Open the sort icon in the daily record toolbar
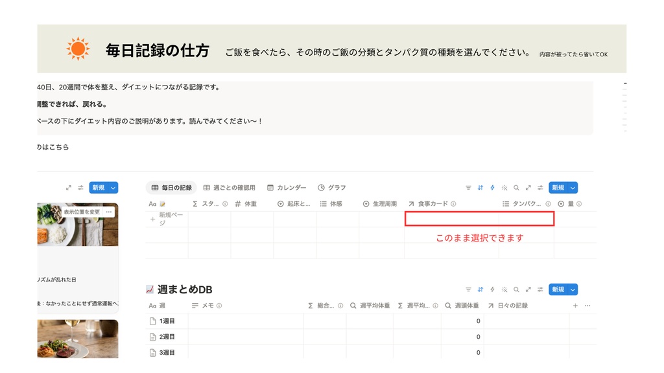This screenshot has height=373, width=664. [480, 188]
